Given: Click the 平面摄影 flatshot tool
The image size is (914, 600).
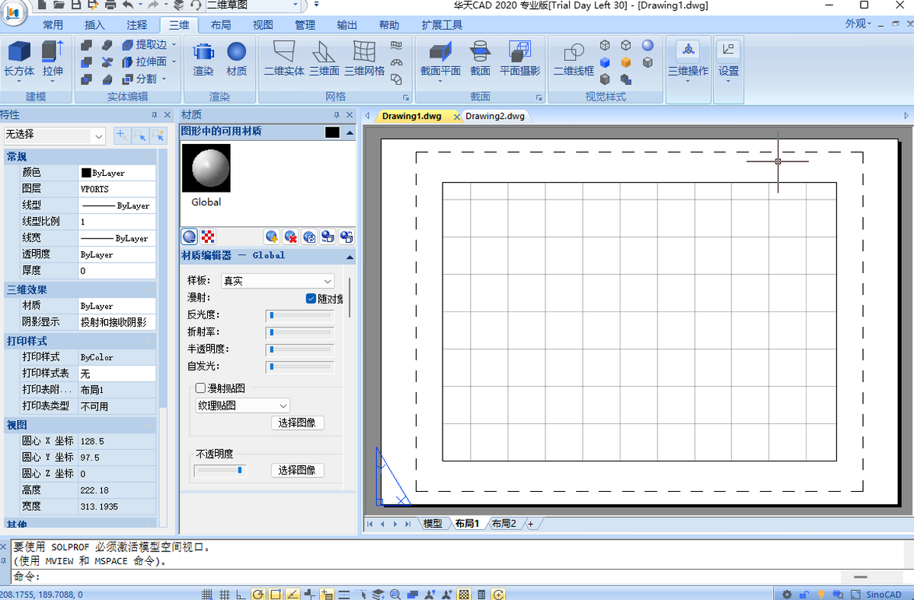Looking at the screenshot, I should pyautogui.click(x=519, y=59).
